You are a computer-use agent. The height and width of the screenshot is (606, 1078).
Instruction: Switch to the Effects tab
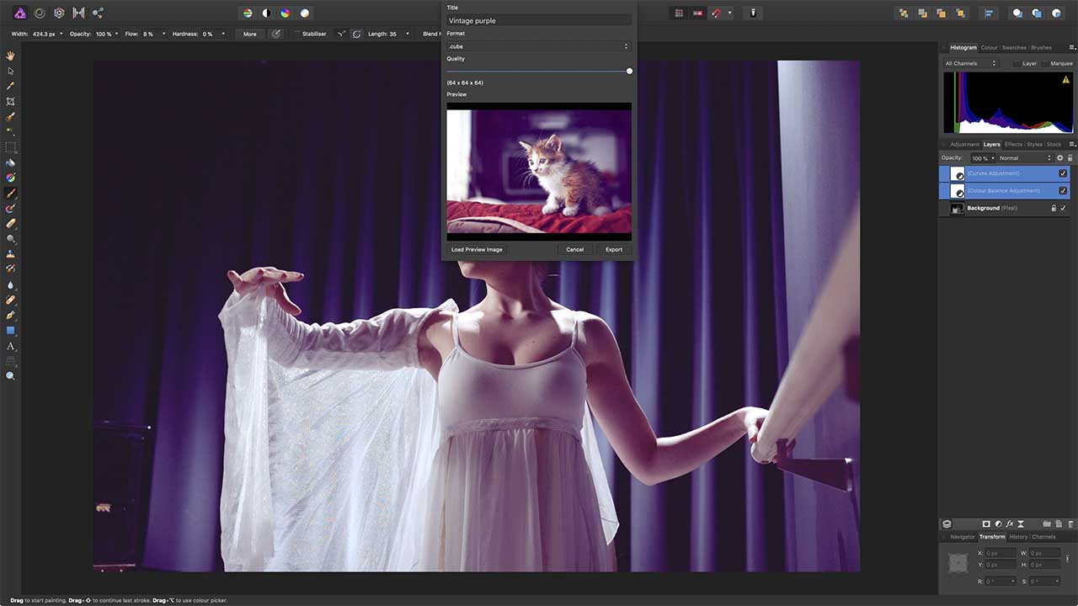(1013, 144)
